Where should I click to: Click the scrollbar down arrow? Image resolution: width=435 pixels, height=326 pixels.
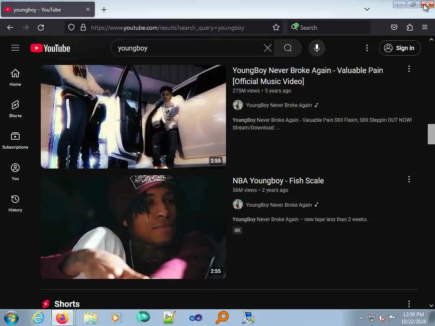pos(431,306)
